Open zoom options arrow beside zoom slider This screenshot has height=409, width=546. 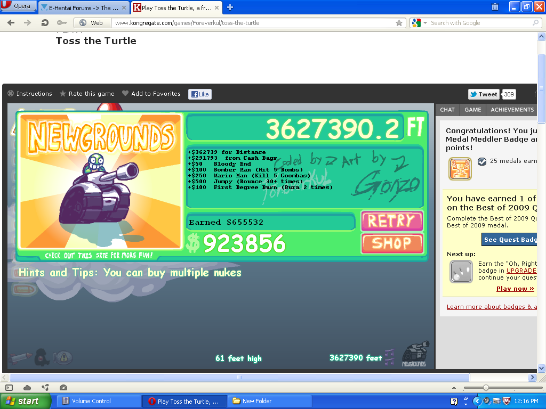pos(454,388)
